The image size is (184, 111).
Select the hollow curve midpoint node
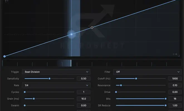(x=92, y=27)
